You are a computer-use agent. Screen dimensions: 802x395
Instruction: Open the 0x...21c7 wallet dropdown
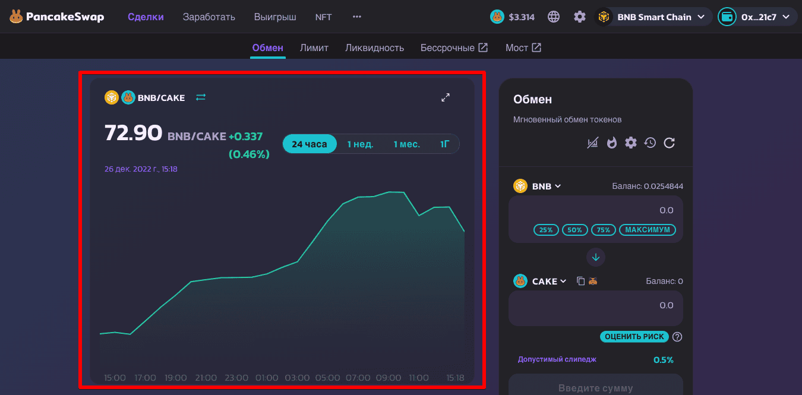pyautogui.click(x=757, y=17)
